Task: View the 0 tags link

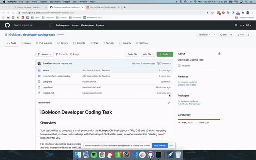Action: 75,54
